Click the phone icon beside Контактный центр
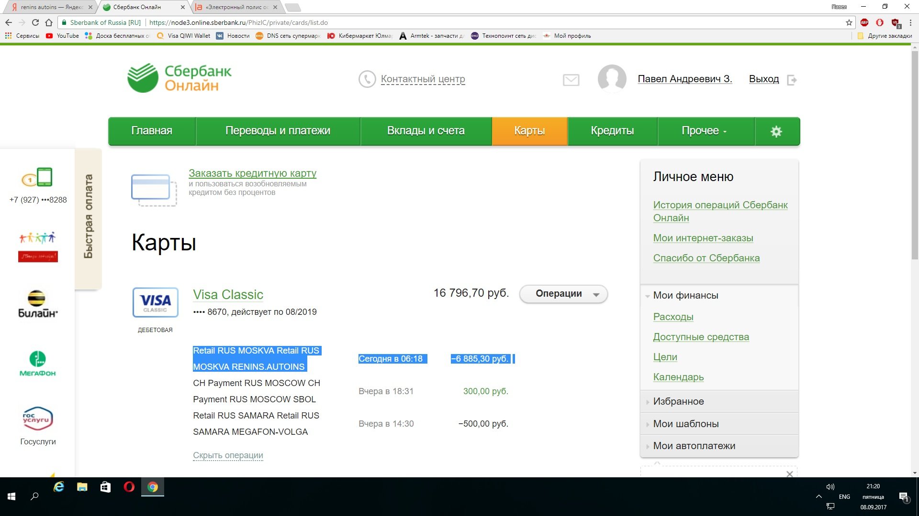 click(367, 79)
